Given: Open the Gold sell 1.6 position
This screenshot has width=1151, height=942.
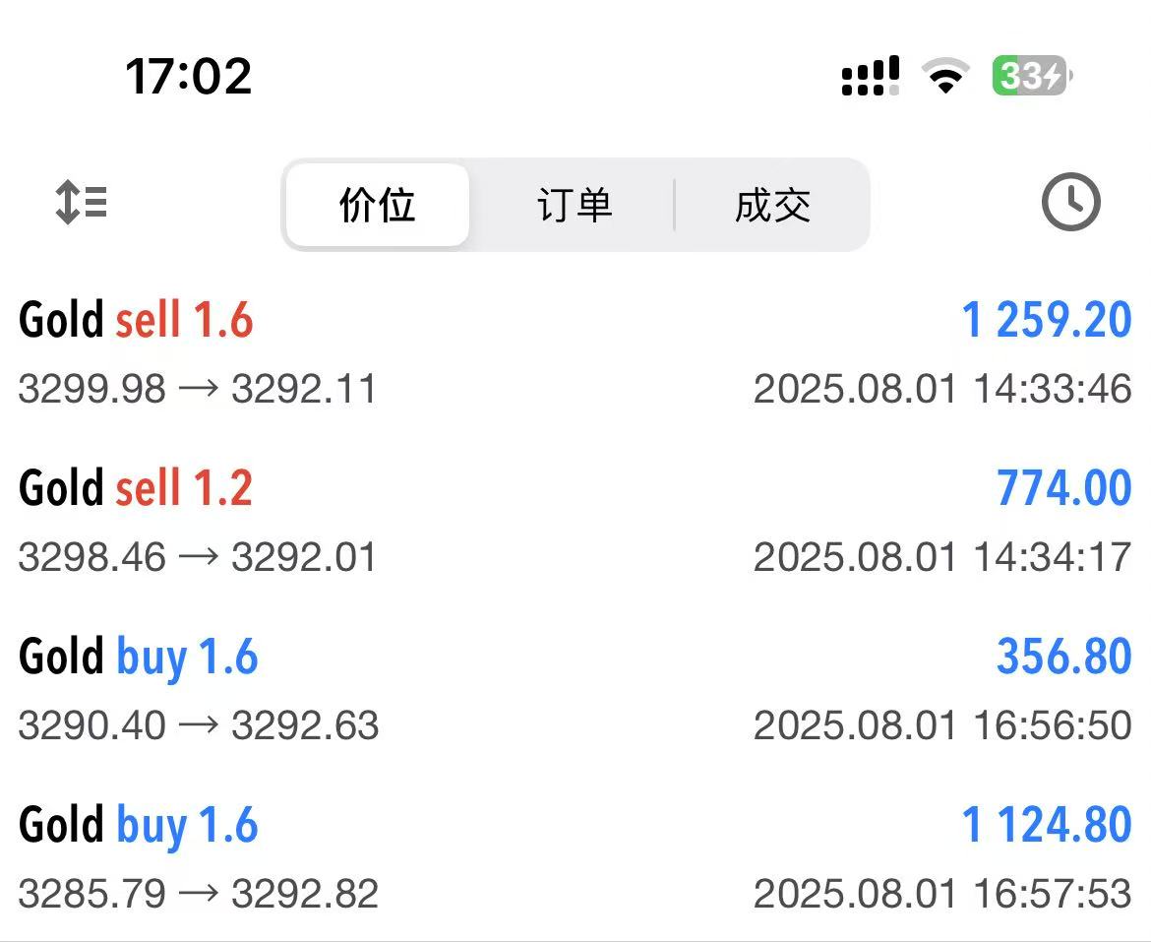Looking at the screenshot, I should (x=575, y=353).
